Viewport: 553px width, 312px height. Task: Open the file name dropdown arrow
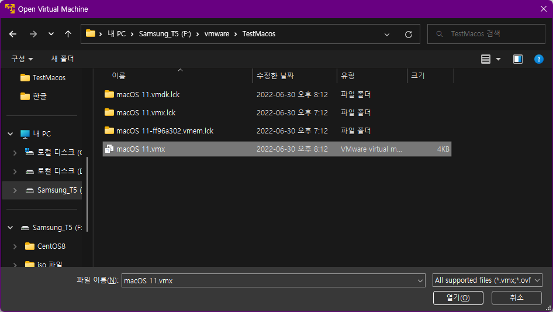pos(420,280)
